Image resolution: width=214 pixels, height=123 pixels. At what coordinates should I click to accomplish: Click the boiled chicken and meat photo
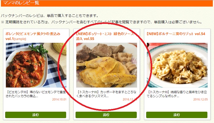tap(106, 65)
